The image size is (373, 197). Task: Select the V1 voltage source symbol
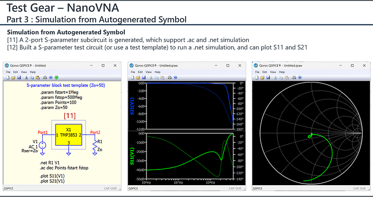42,145
